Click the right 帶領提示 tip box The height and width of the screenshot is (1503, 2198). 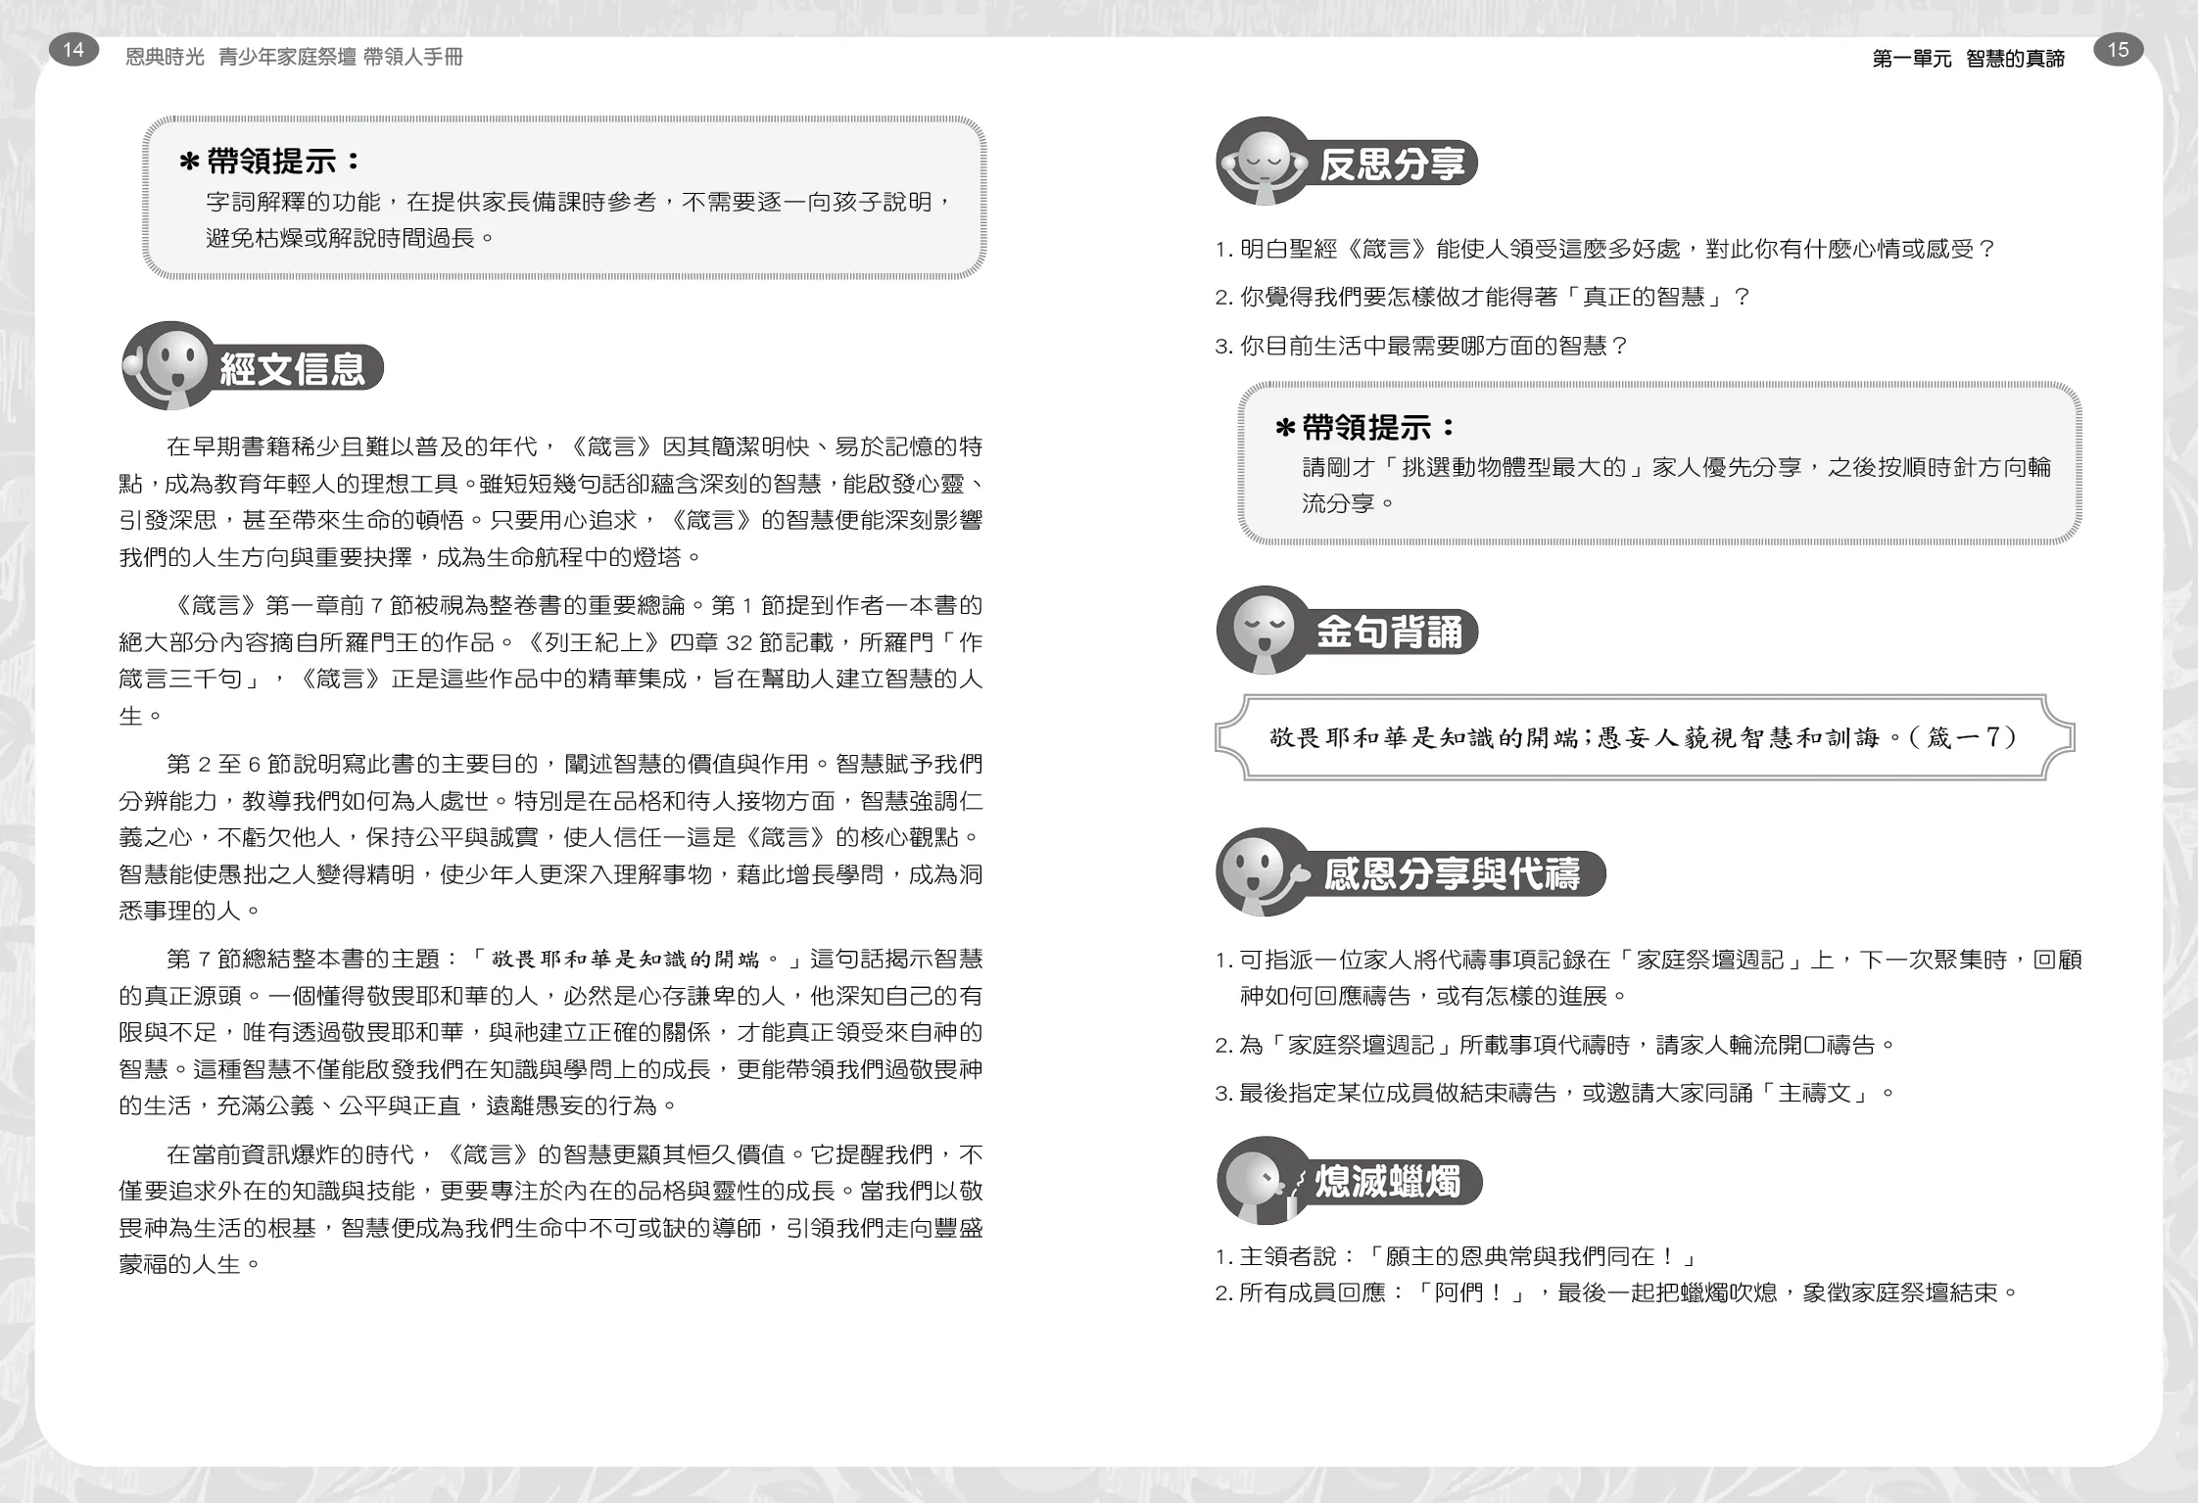click(1659, 465)
